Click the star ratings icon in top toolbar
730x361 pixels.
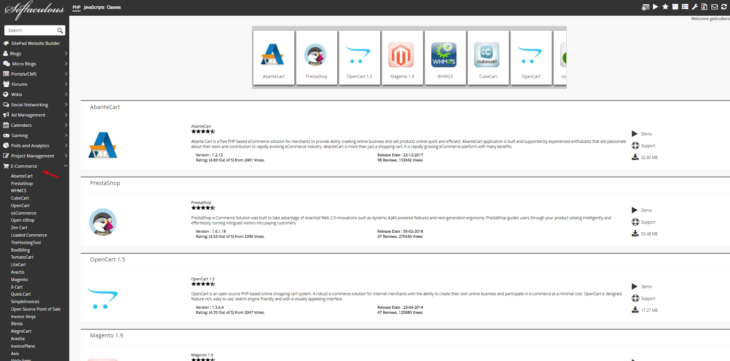tap(665, 7)
